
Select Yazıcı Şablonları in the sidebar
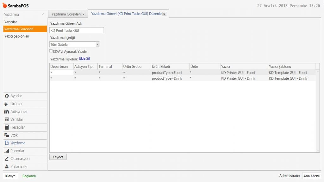point(17,36)
